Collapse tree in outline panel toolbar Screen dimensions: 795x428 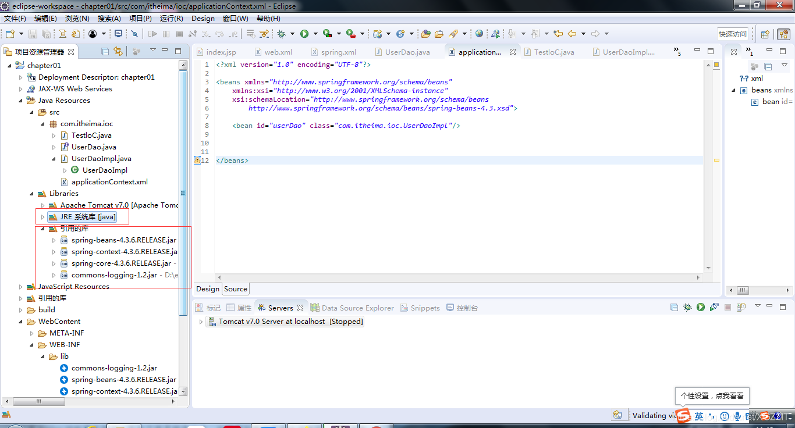pos(768,66)
